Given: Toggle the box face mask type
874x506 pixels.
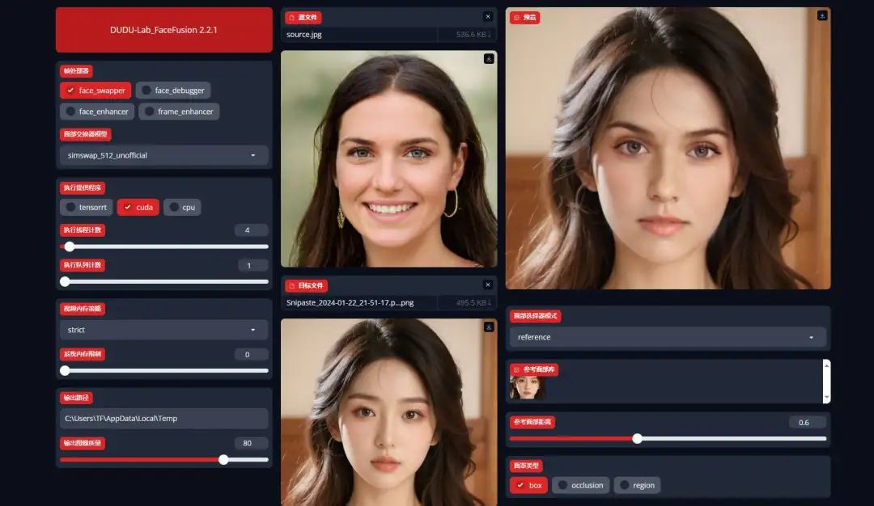Looking at the screenshot, I should [528, 486].
